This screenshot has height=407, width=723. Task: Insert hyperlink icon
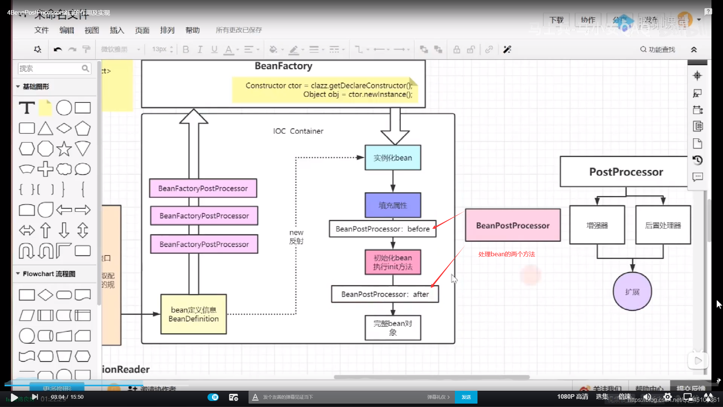click(489, 49)
